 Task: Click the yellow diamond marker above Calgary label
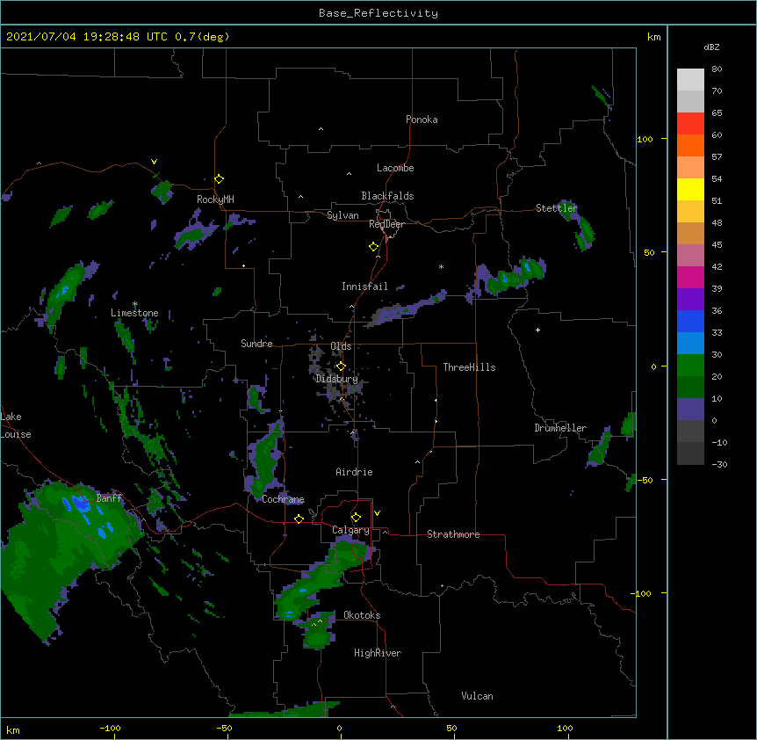356,518
